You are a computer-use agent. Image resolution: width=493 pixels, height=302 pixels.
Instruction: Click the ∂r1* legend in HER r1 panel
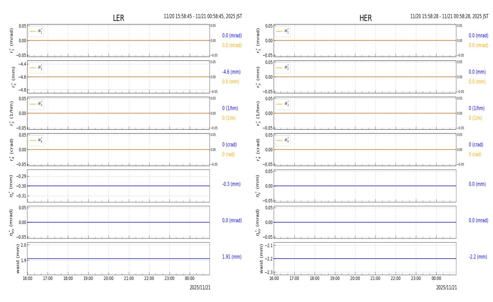coord(283,31)
